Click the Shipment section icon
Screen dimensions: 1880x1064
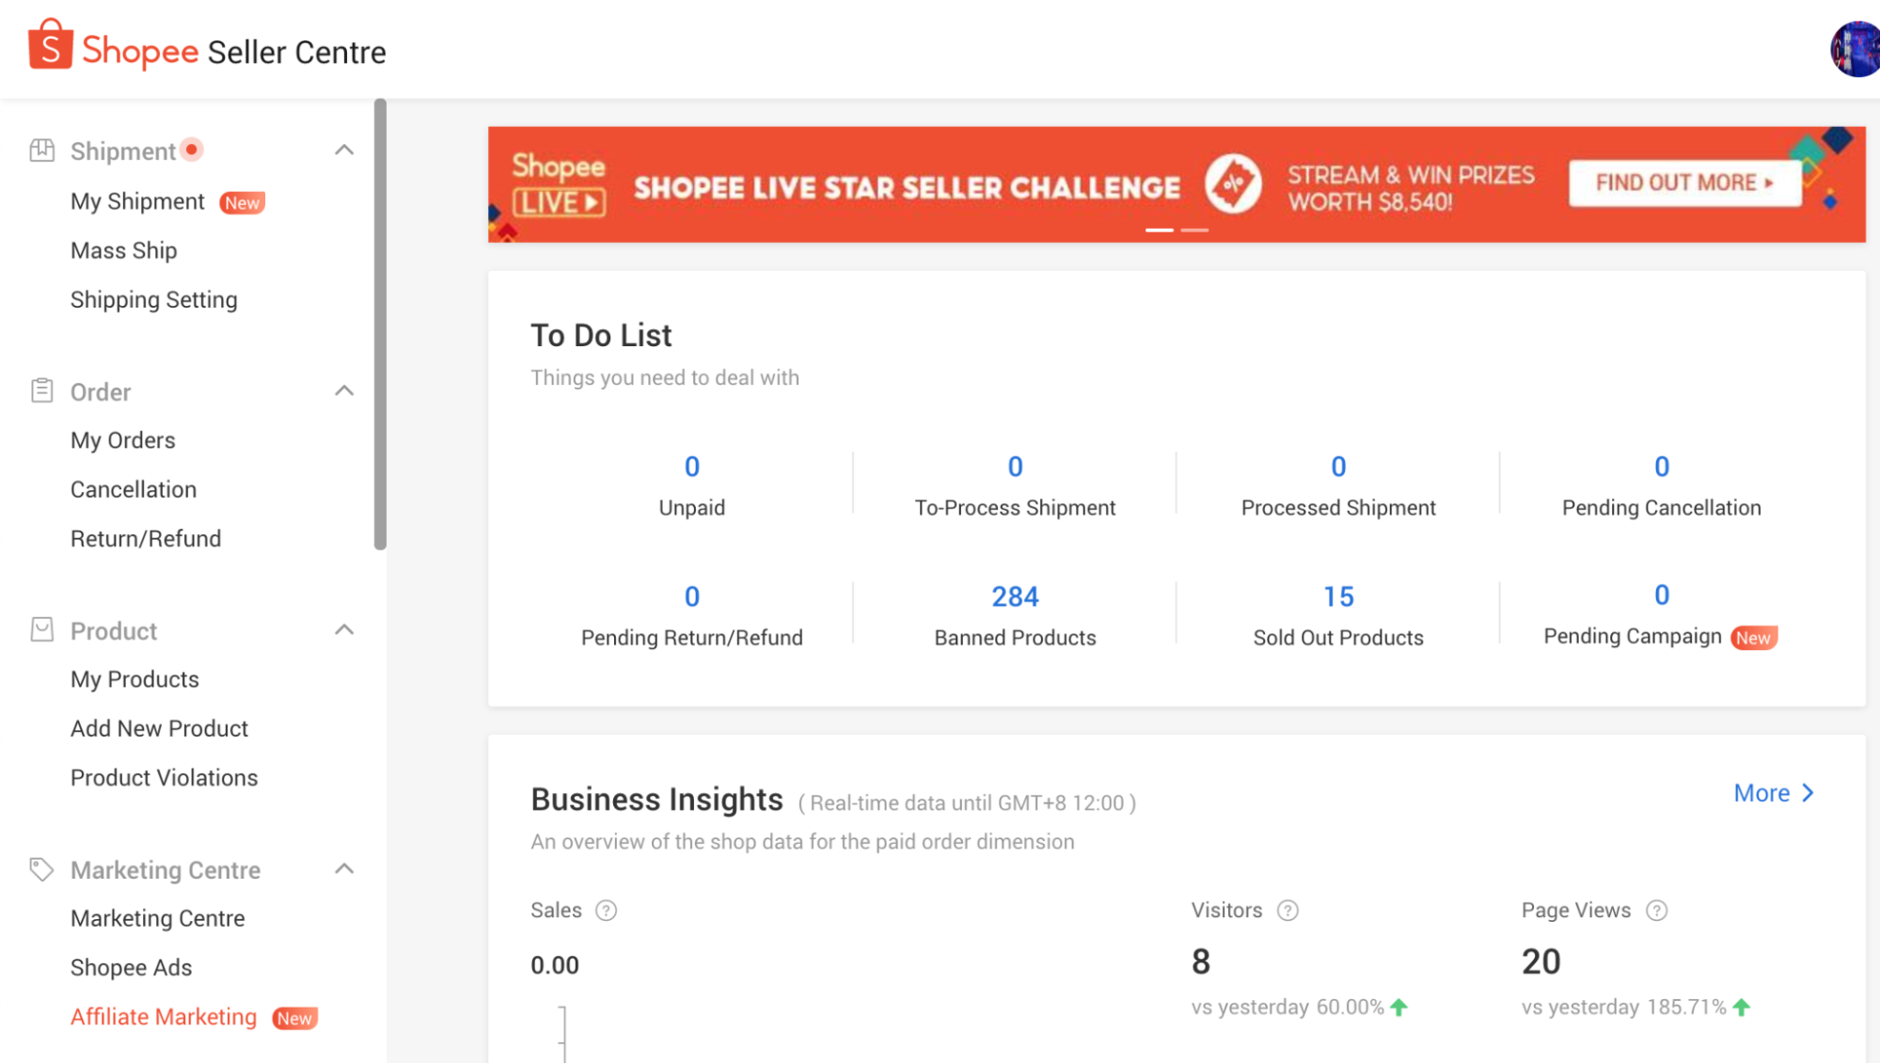pos(42,149)
